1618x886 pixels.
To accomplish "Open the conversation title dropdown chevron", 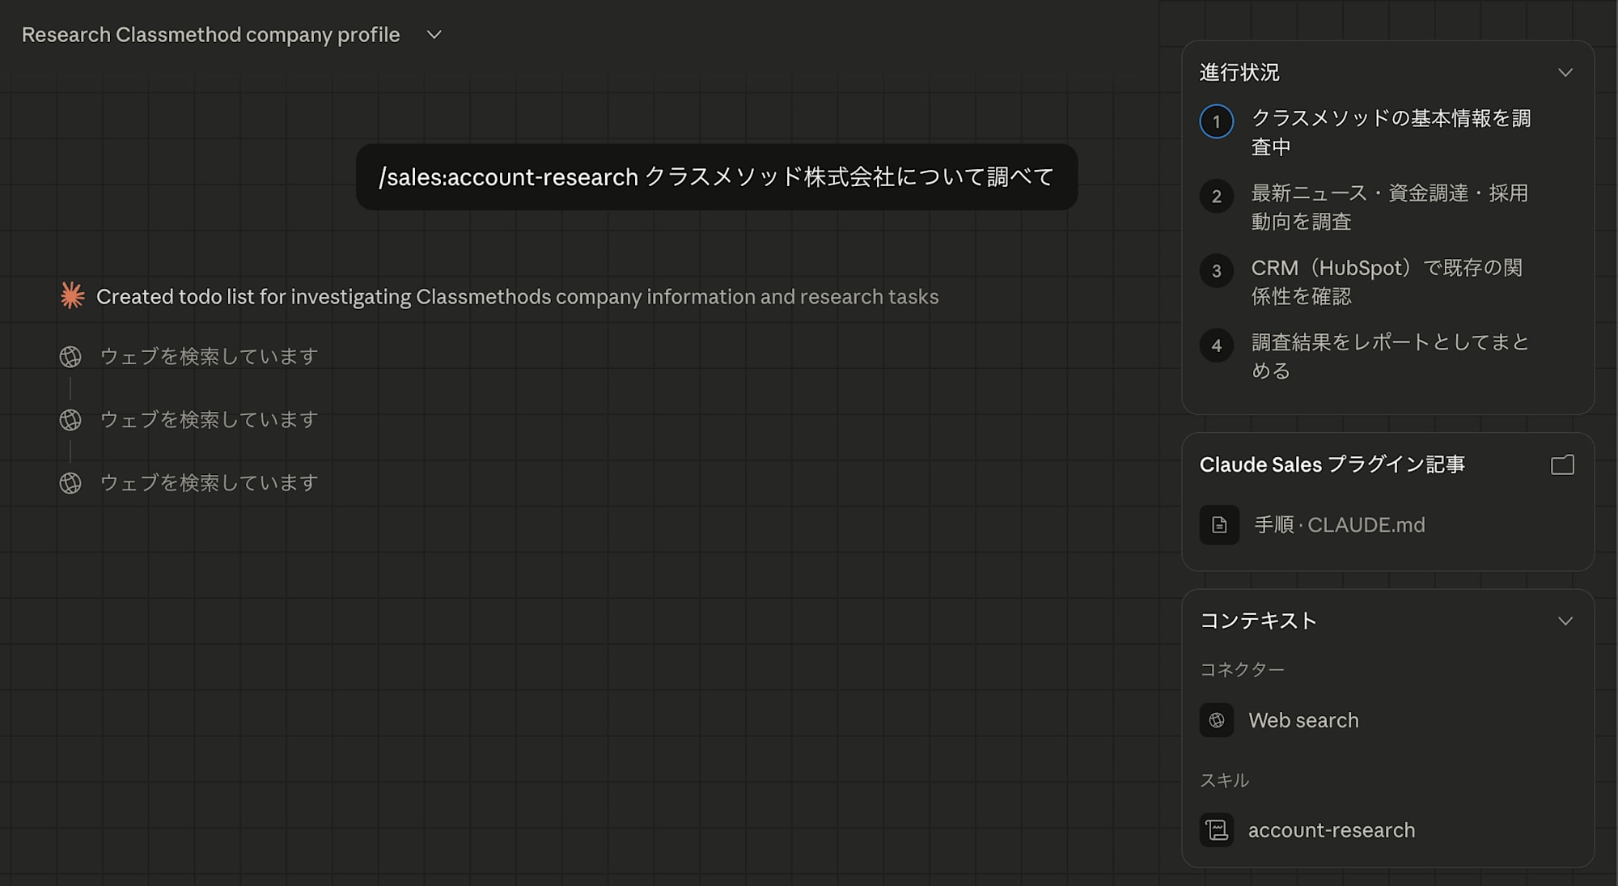I will (434, 35).
